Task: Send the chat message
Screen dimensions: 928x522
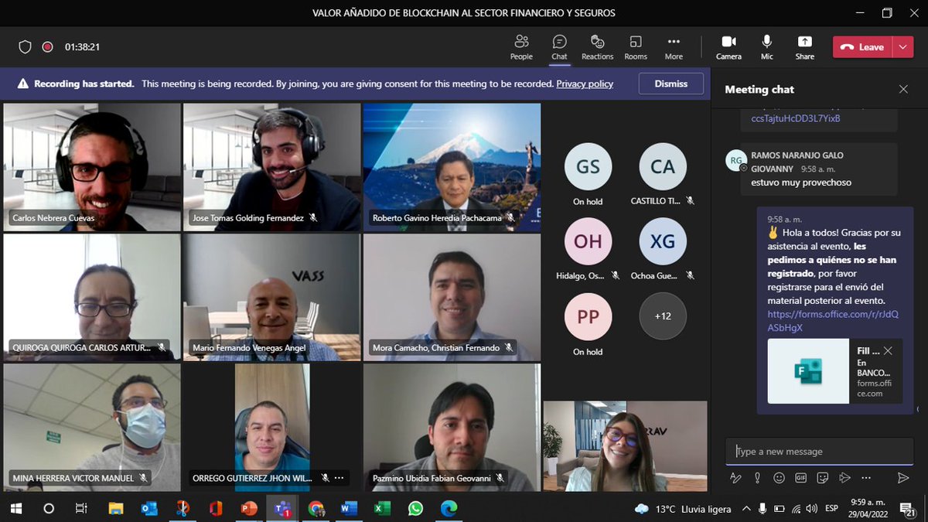Action: coord(903,478)
